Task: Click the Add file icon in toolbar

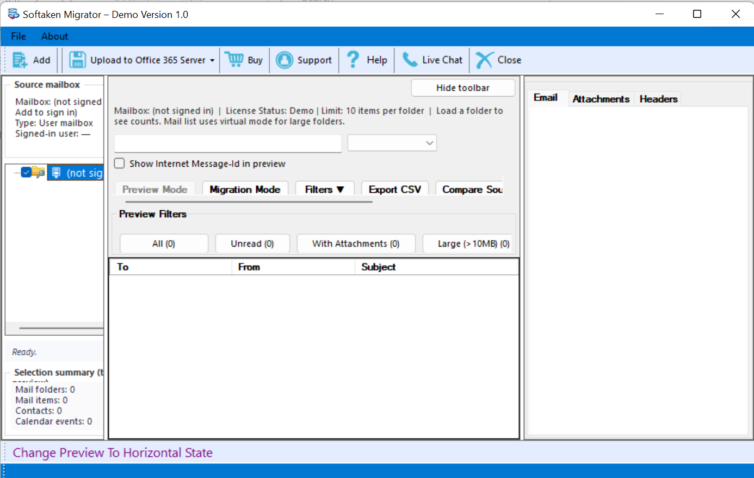Action: click(20, 60)
